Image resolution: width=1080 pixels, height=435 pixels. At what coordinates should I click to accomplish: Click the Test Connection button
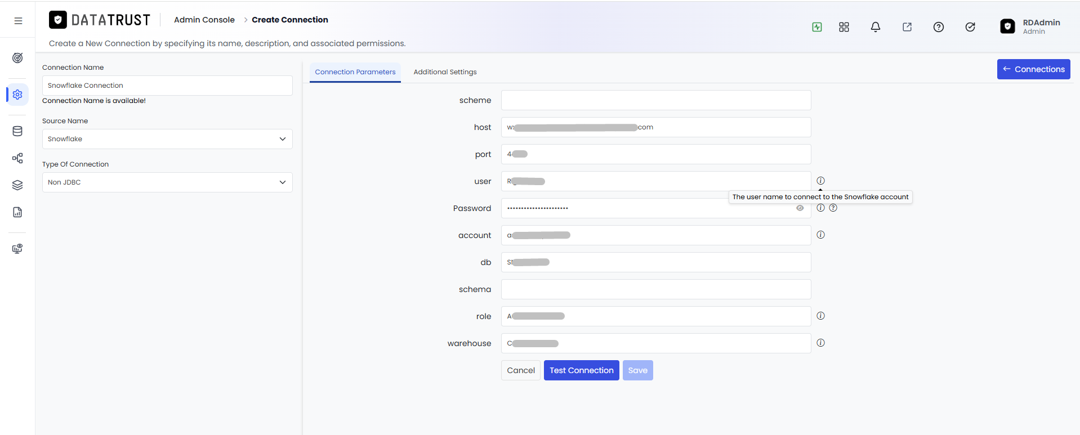(x=582, y=370)
